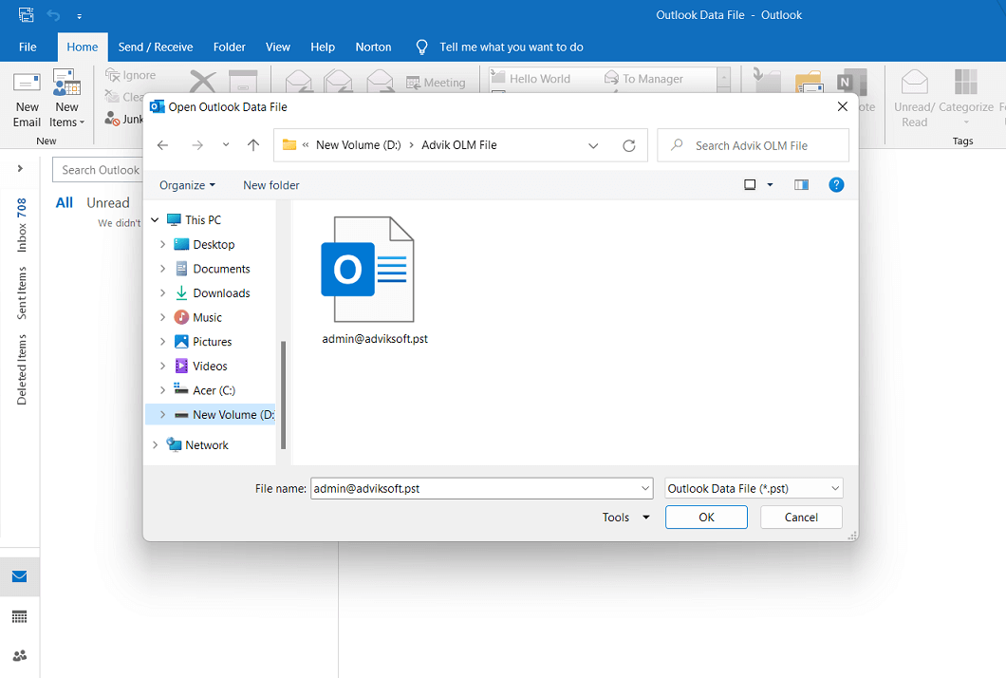
Task: Click the OK button
Action: click(x=706, y=517)
